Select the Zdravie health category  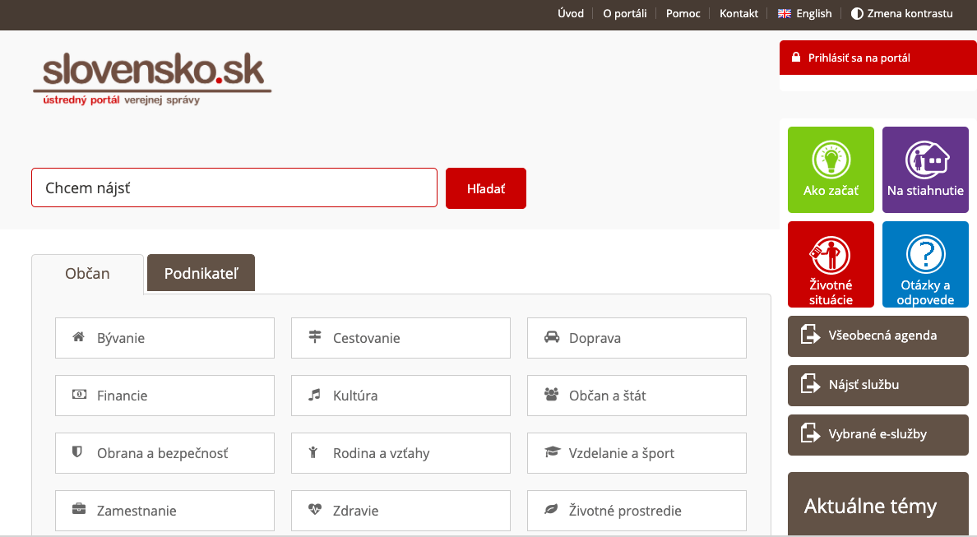pyautogui.click(x=401, y=511)
